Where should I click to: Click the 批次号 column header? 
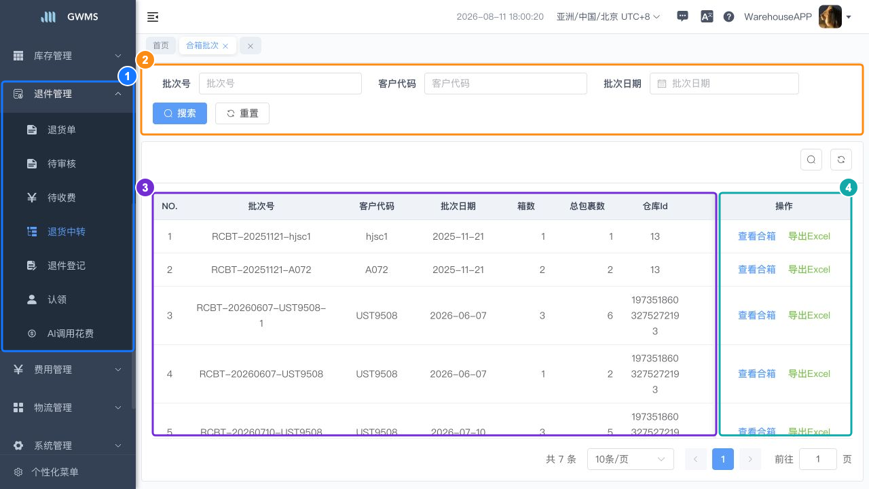pos(261,206)
